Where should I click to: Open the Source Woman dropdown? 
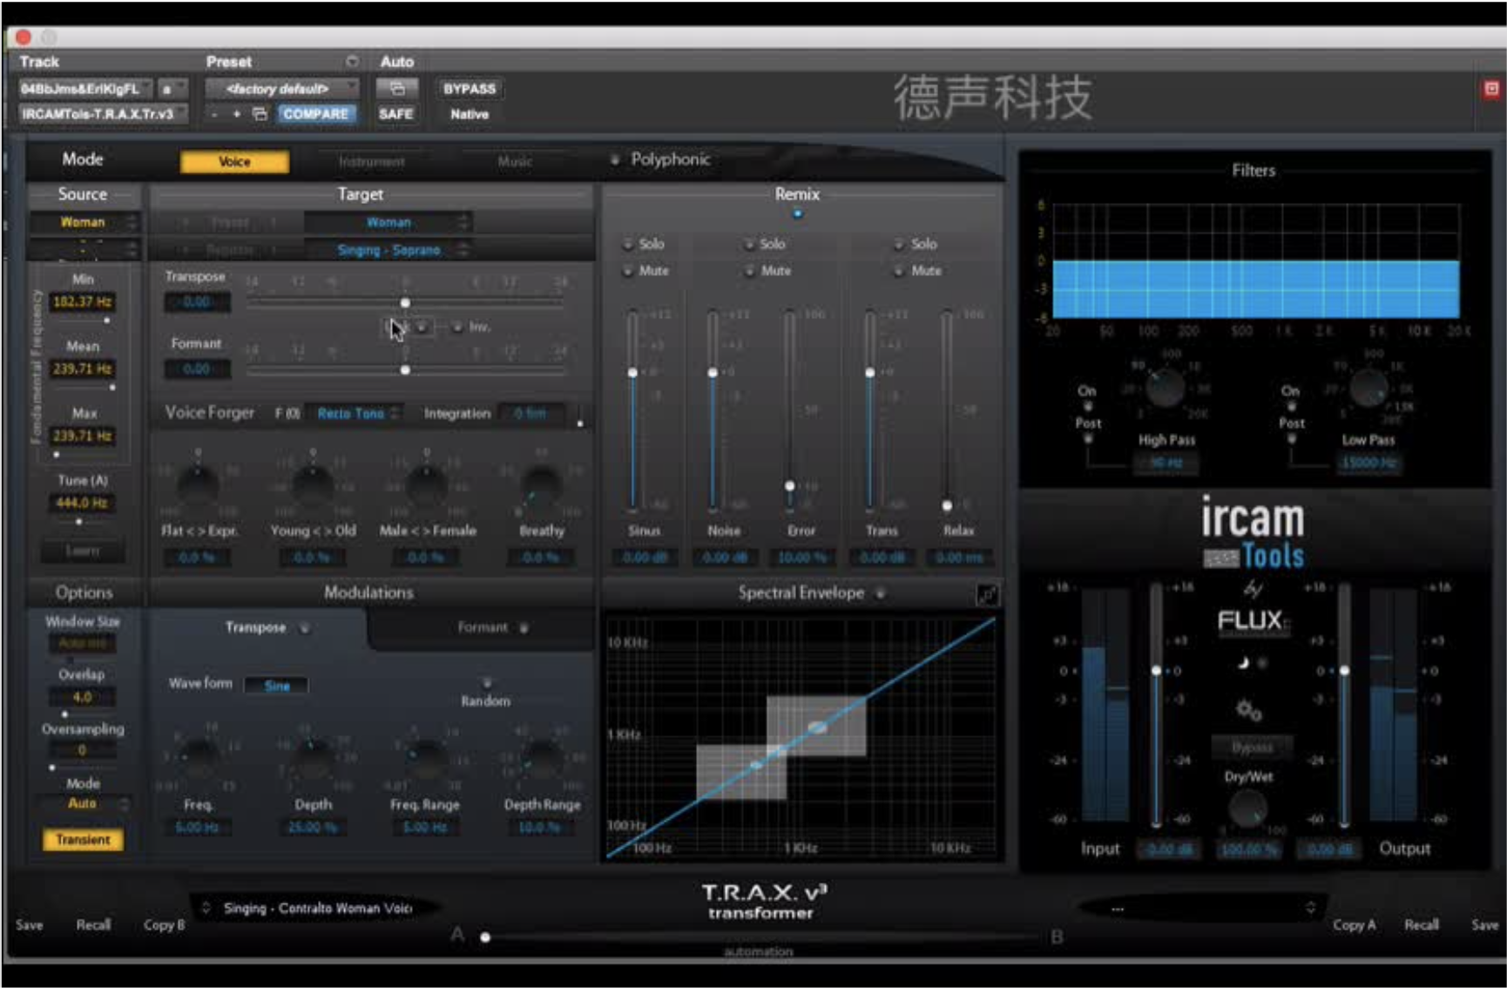point(84,222)
